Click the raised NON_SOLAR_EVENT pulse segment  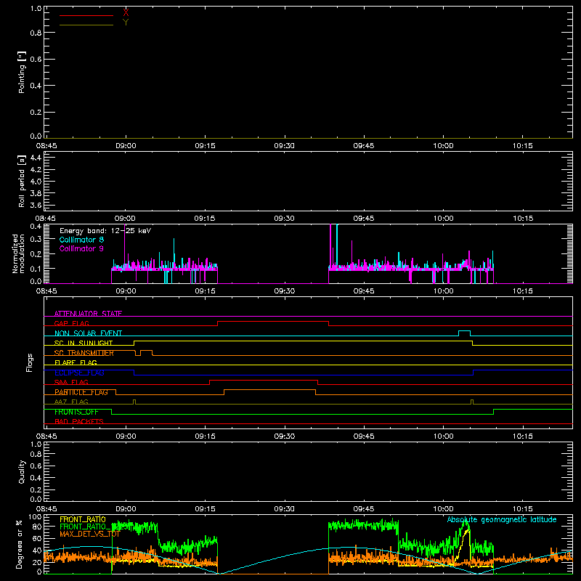point(465,331)
